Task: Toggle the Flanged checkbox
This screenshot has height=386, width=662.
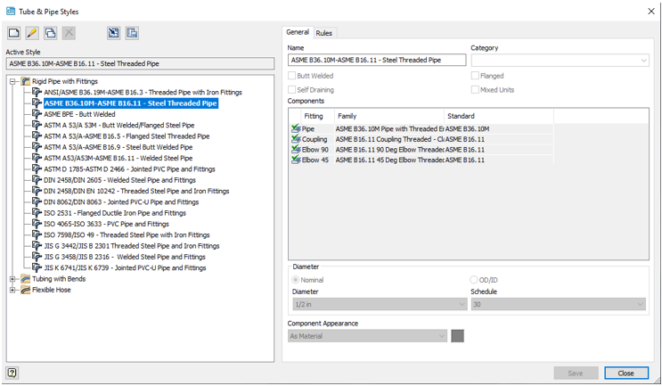Action: click(475, 76)
